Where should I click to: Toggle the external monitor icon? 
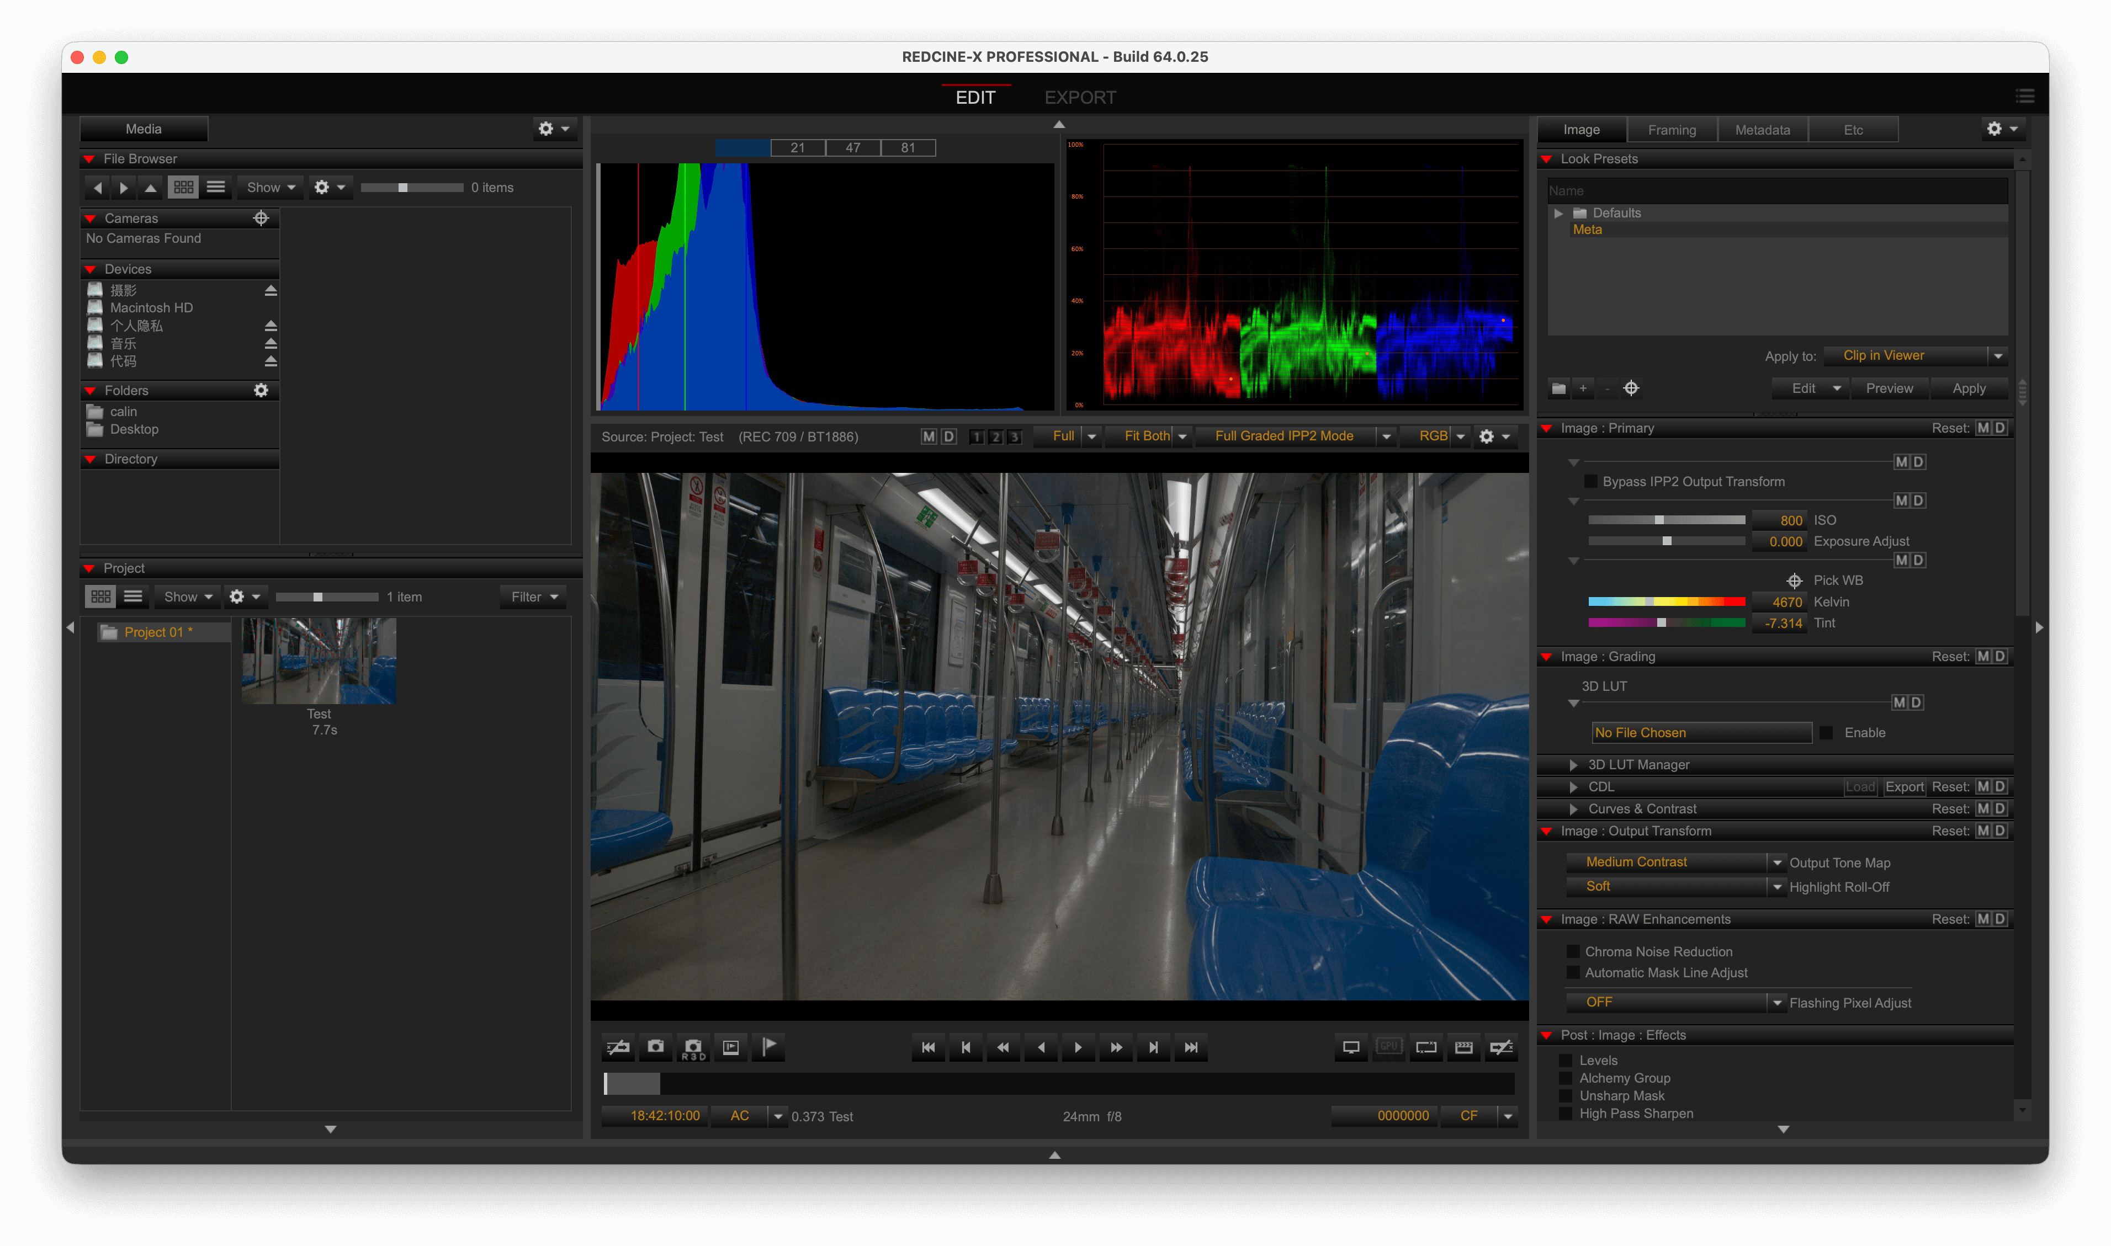pos(1351,1047)
